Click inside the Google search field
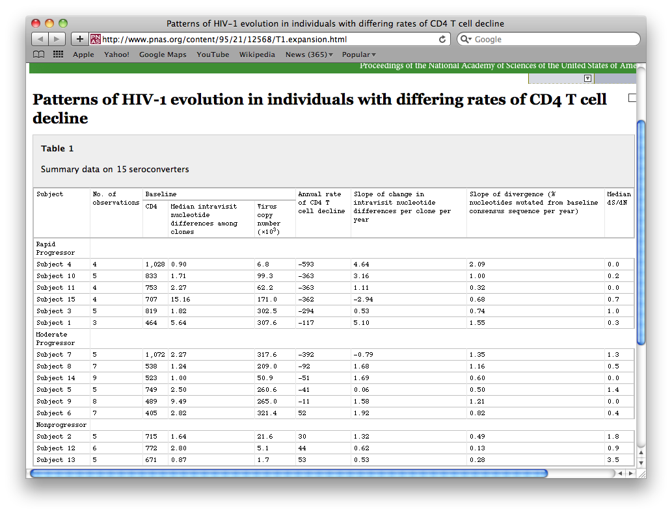The height and width of the screenshot is (514, 672). (553, 39)
